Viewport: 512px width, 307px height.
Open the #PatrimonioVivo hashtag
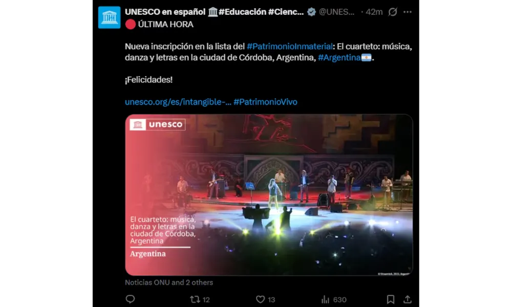(265, 102)
